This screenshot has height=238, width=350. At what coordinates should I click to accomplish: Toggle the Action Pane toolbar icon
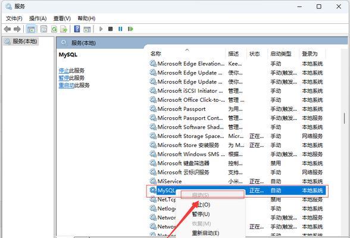point(87,29)
